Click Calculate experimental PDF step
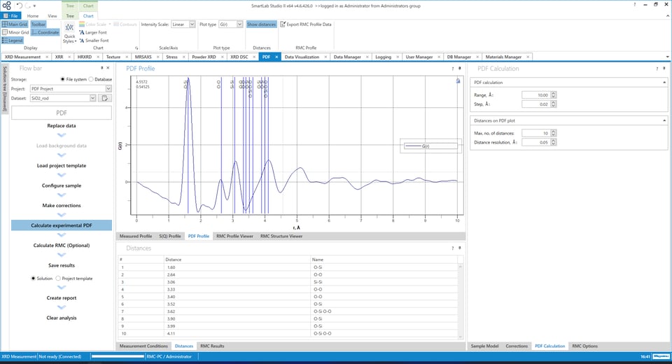 click(62, 225)
